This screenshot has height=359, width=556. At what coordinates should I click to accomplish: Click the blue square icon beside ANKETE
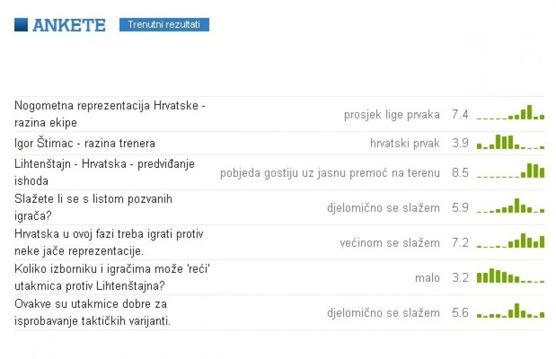pyautogui.click(x=21, y=25)
